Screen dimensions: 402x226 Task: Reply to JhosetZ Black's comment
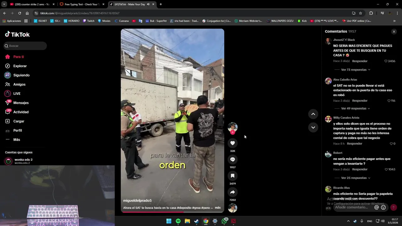coord(360,61)
